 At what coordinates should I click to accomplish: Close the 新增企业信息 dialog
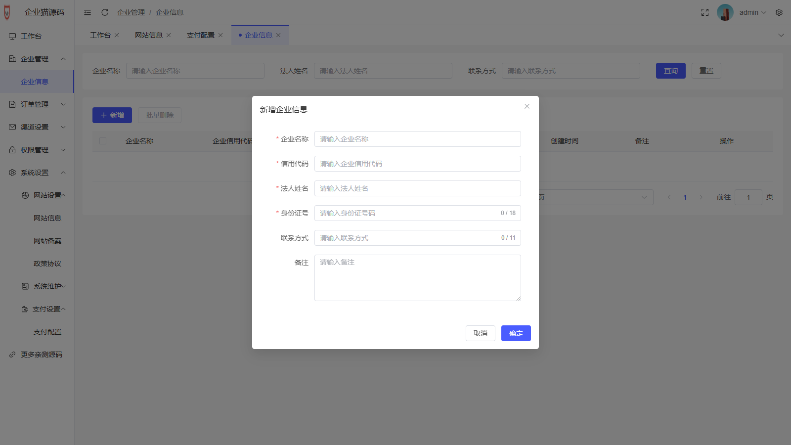pyautogui.click(x=527, y=106)
